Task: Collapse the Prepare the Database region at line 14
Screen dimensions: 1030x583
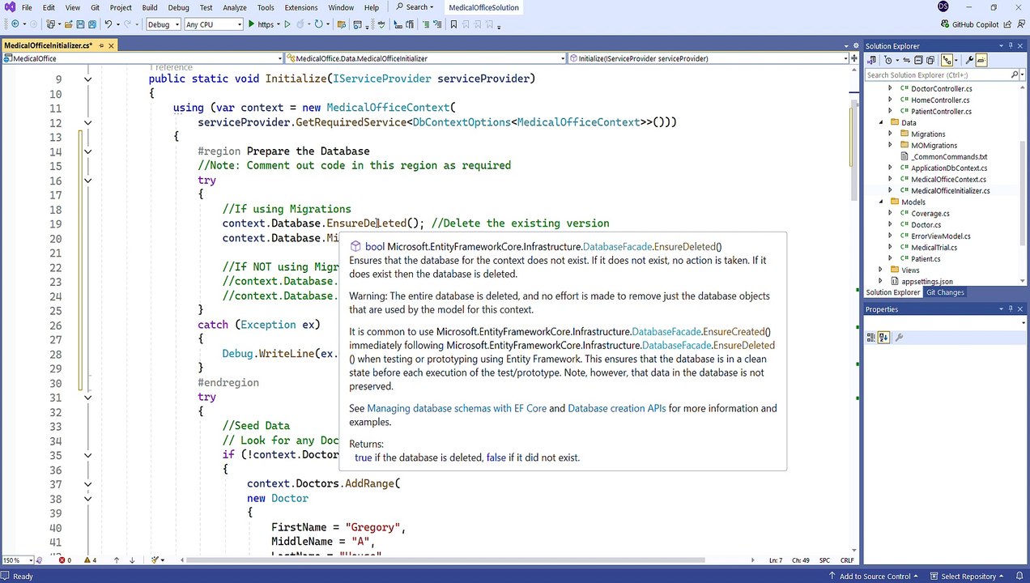Action: click(87, 151)
